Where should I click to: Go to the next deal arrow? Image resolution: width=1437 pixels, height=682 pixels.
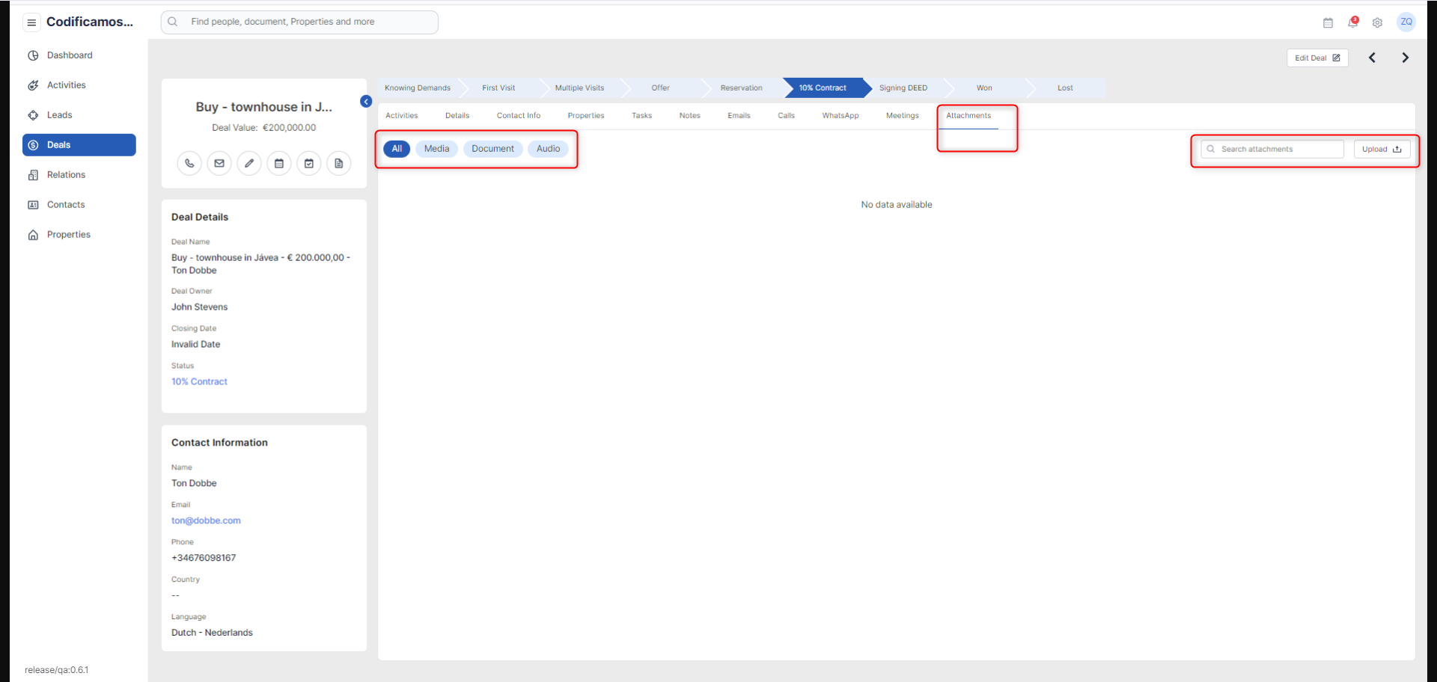coord(1405,58)
